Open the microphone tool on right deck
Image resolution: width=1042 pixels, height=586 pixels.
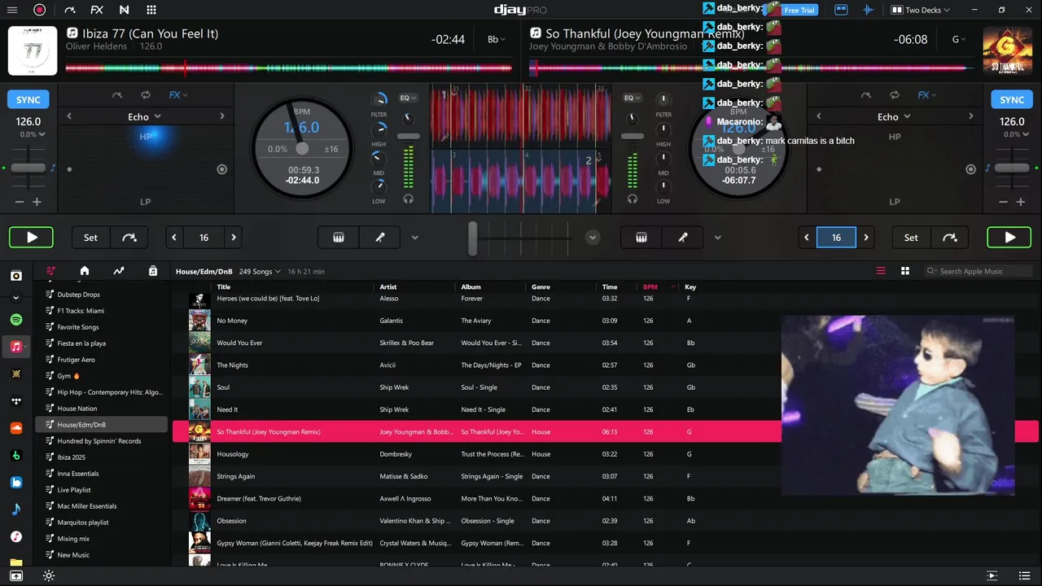click(x=683, y=238)
